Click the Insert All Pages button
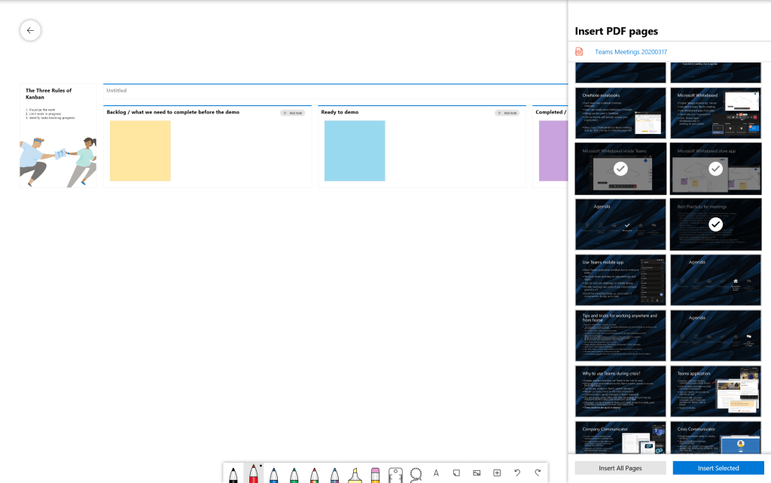Viewport: 771px width, 483px height. coord(620,468)
